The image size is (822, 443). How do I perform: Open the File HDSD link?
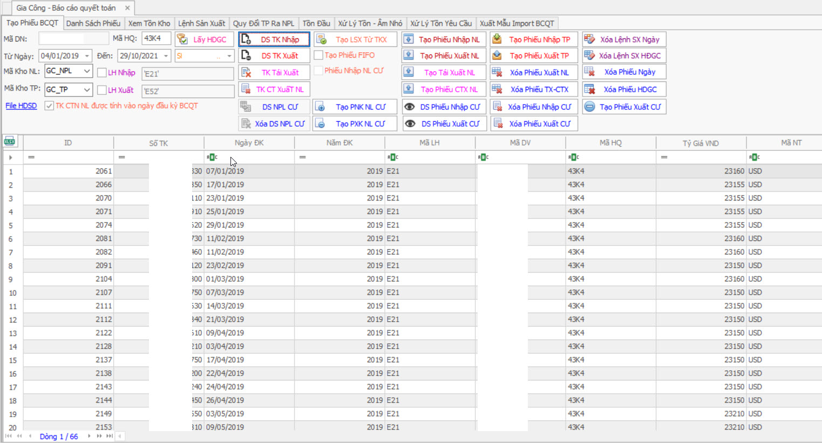(21, 106)
